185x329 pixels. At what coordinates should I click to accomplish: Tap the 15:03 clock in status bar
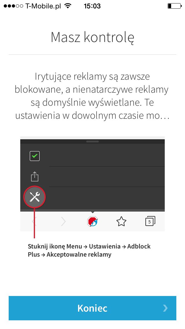click(92, 6)
